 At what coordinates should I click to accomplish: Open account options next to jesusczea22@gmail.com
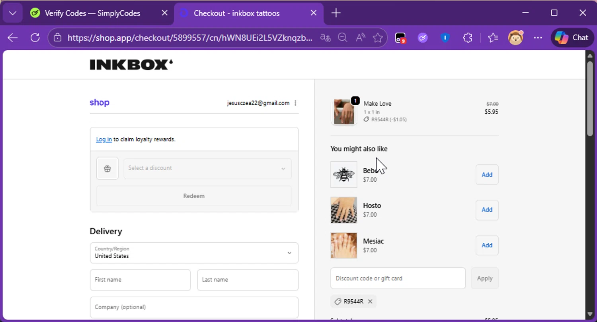(x=295, y=103)
